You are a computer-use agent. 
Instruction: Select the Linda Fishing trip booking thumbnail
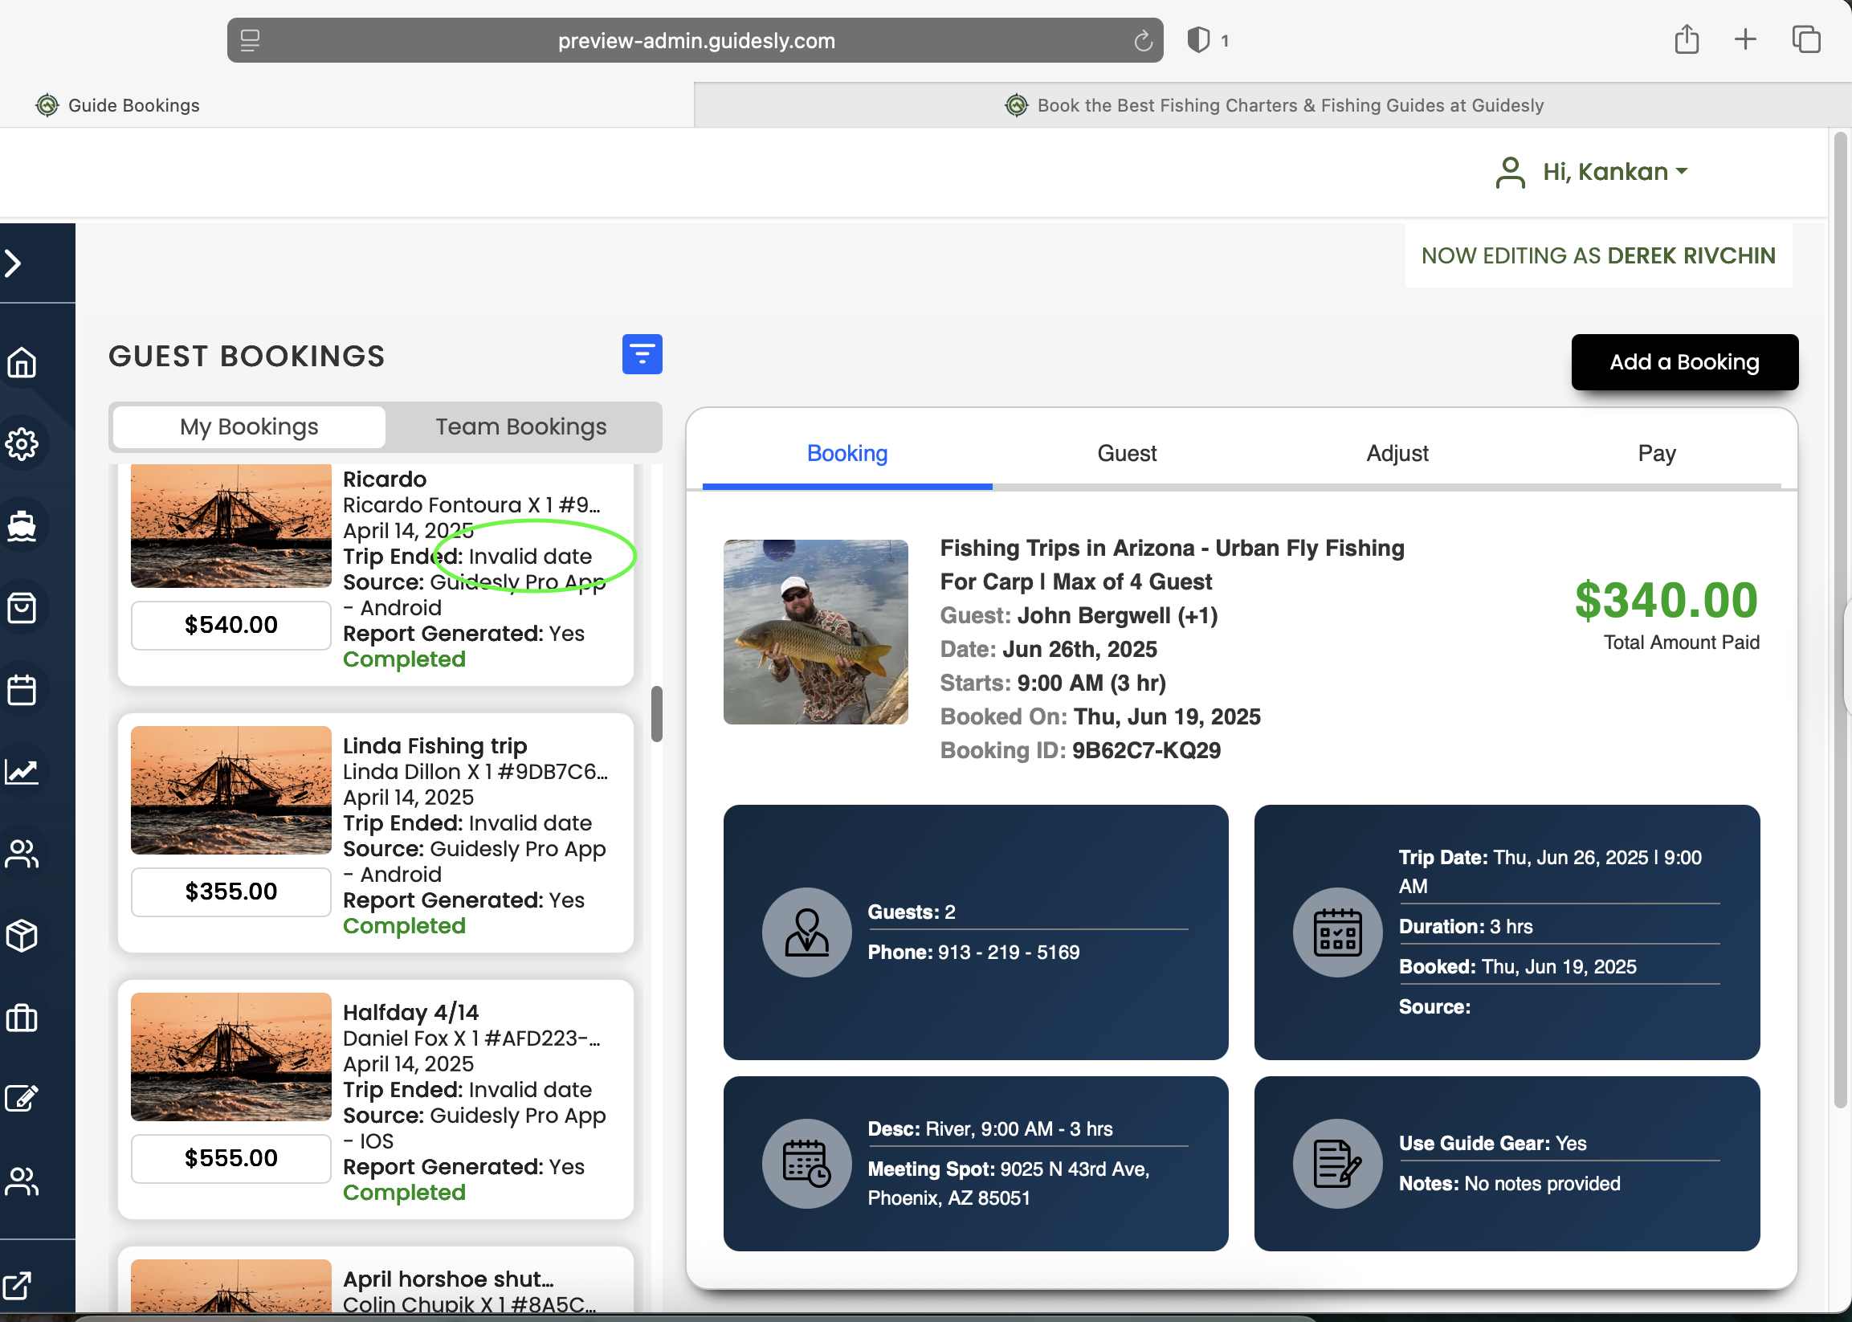click(231, 790)
